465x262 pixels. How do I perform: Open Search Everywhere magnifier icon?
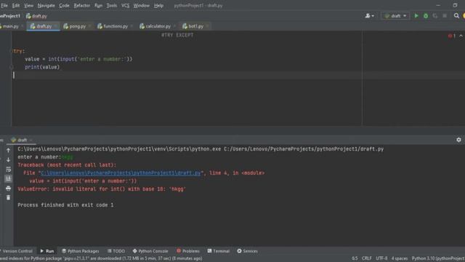pos(456,16)
